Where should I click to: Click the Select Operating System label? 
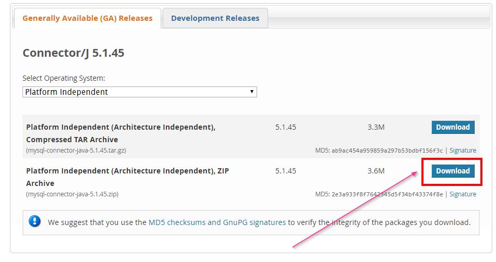pos(64,78)
